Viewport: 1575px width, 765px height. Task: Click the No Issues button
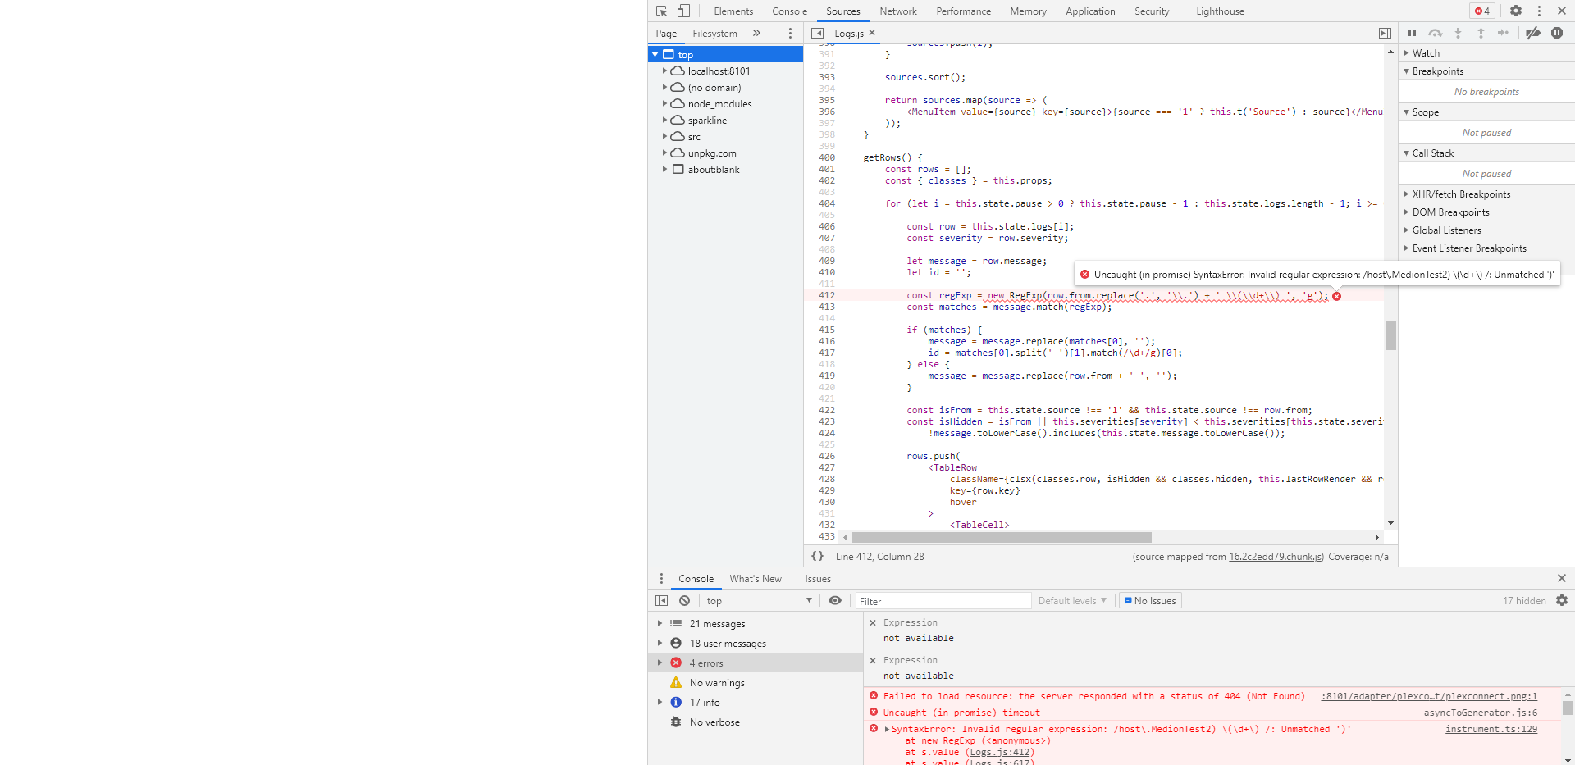pos(1150,601)
